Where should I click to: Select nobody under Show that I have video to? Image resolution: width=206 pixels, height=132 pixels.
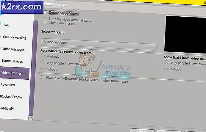coord(166,69)
